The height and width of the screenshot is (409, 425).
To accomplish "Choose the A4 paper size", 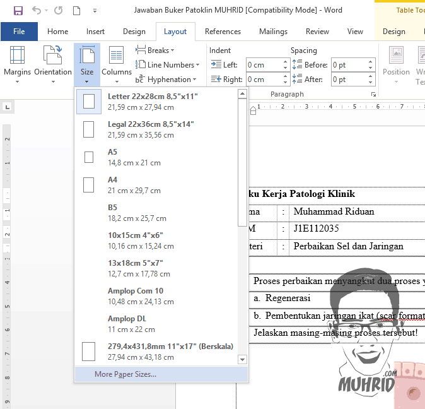I will (x=156, y=185).
